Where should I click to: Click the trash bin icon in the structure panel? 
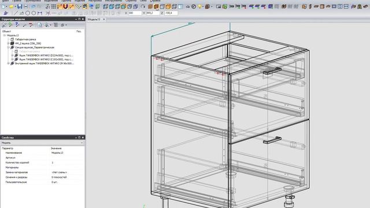(x=55, y=25)
